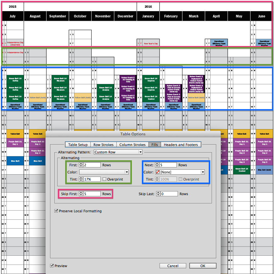The width and height of the screenshot is (274, 274).
Task: Click the Skip First stepper arrows
Action: pos(81,194)
